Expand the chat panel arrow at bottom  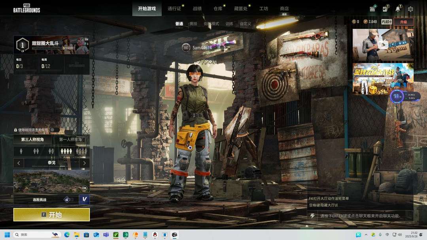[x=307, y=226]
